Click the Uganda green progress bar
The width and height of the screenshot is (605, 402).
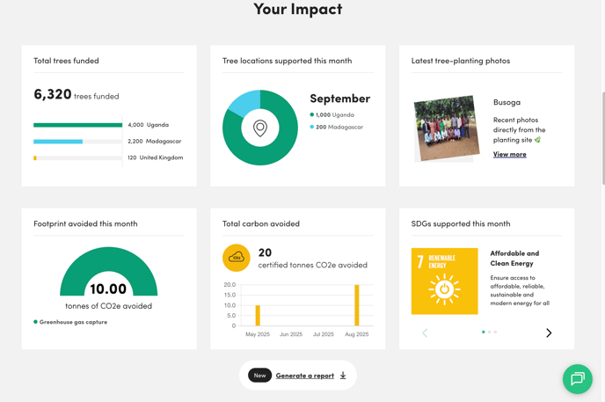tap(77, 125)
